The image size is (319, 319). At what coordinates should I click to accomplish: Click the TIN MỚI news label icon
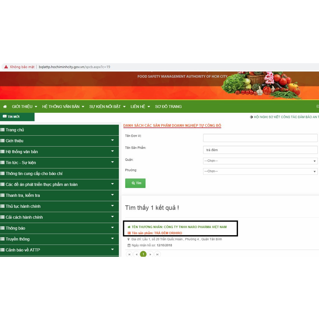click(x=5, y=117)
